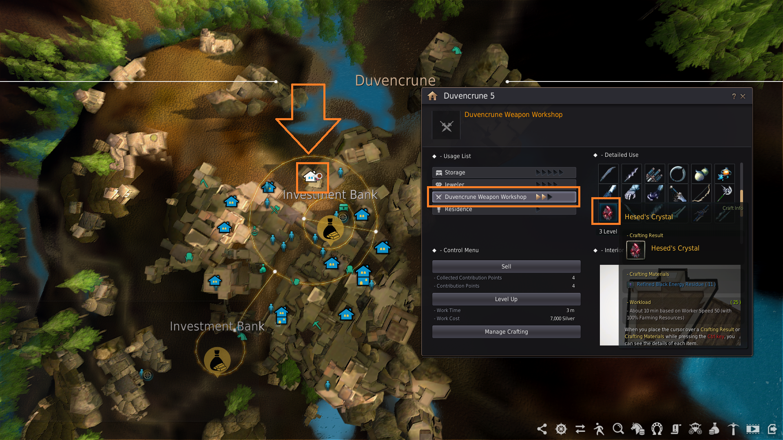783x440 pixels.
Task: Click the ship's wheel icon in bottom toolbar
Action: coord(561,429)
